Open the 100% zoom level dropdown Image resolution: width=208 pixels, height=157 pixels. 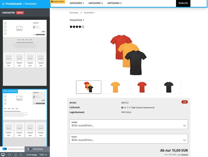pyautogui.click(x=43, y=155)
